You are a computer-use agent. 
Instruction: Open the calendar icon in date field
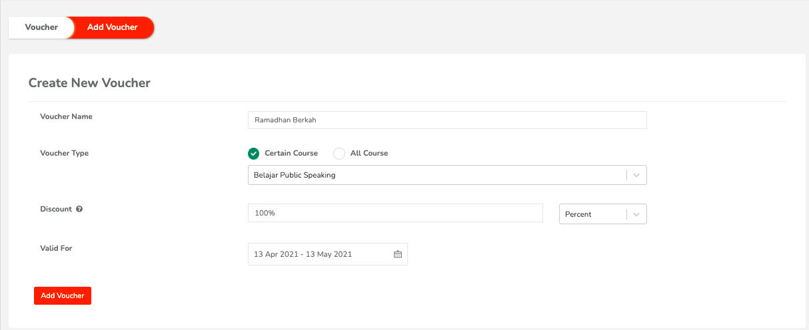[398, 254]
